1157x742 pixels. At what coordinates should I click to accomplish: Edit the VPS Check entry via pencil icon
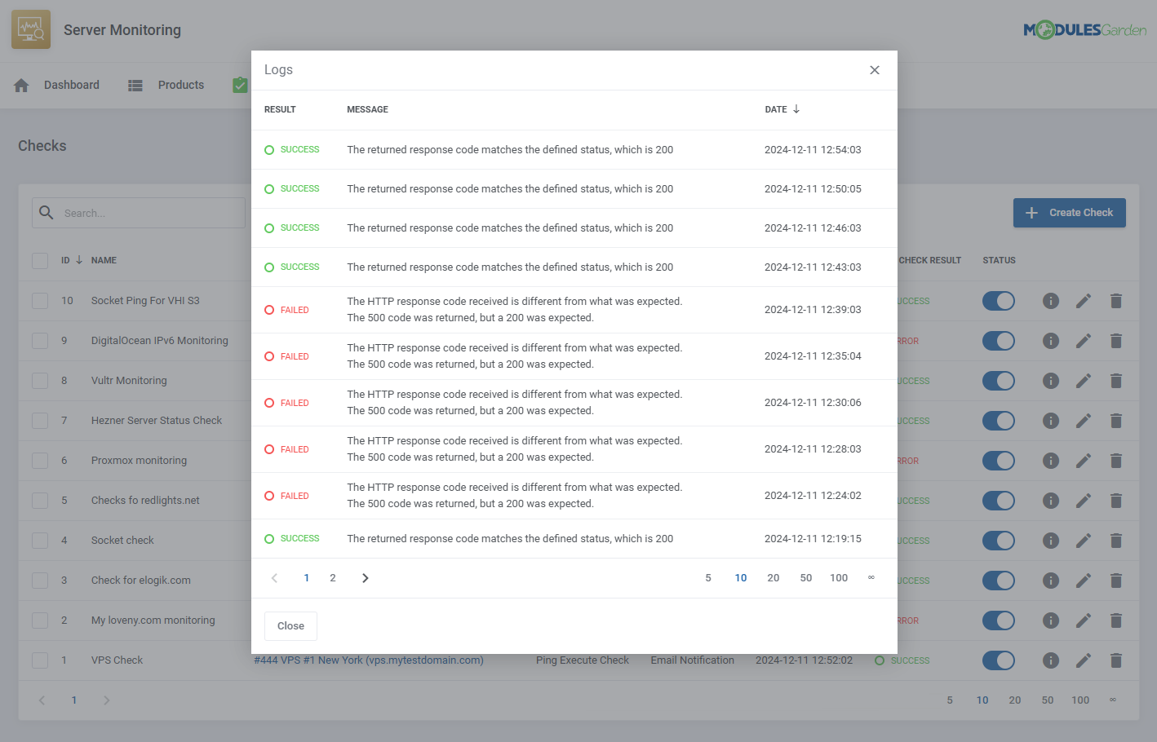click(x=1084, y=660)
